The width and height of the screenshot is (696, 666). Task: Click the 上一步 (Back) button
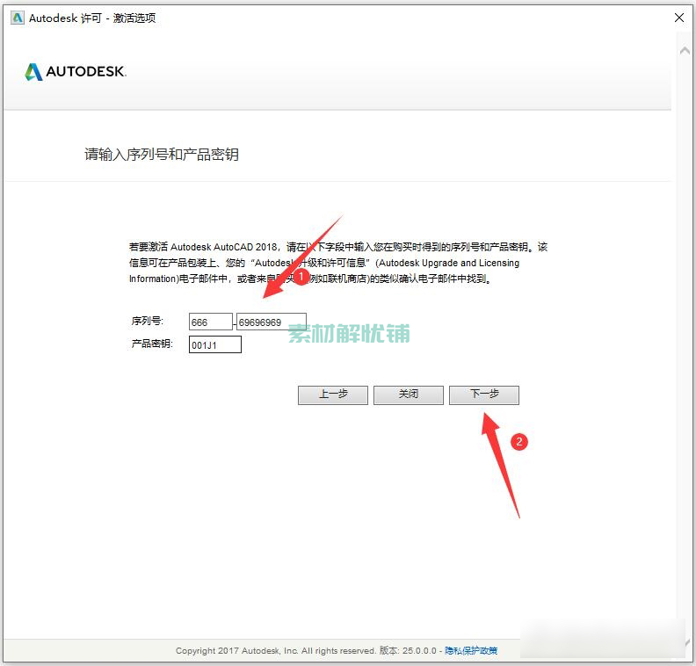point(333,395)
